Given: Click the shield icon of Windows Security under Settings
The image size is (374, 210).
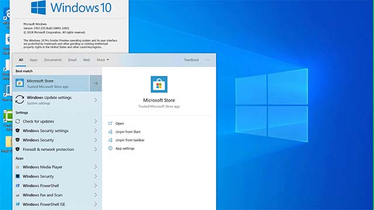Looking at the screenshot, I should pos(18,140).
